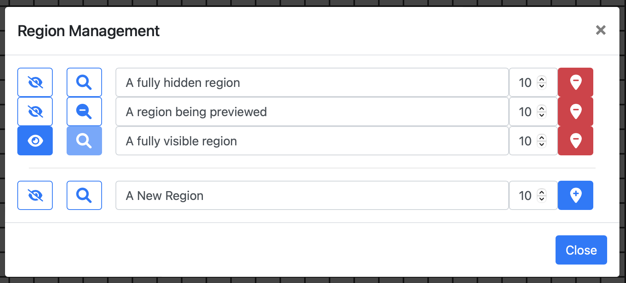Decrease the value for 'A region being previewed'

(x=541, y=115)
